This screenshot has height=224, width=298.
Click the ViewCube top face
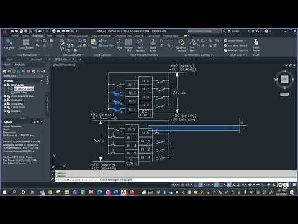point(284,79)
